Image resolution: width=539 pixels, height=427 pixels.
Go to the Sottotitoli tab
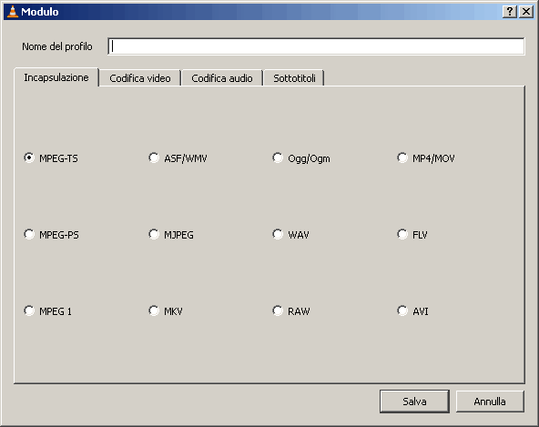(x=294, y=78)
